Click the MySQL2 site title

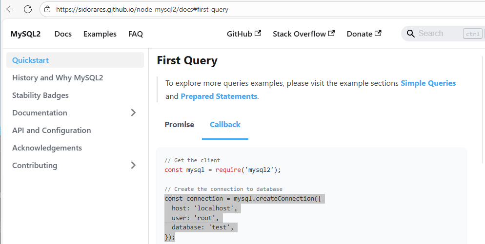pyautogui.click(x=25, y=34)
